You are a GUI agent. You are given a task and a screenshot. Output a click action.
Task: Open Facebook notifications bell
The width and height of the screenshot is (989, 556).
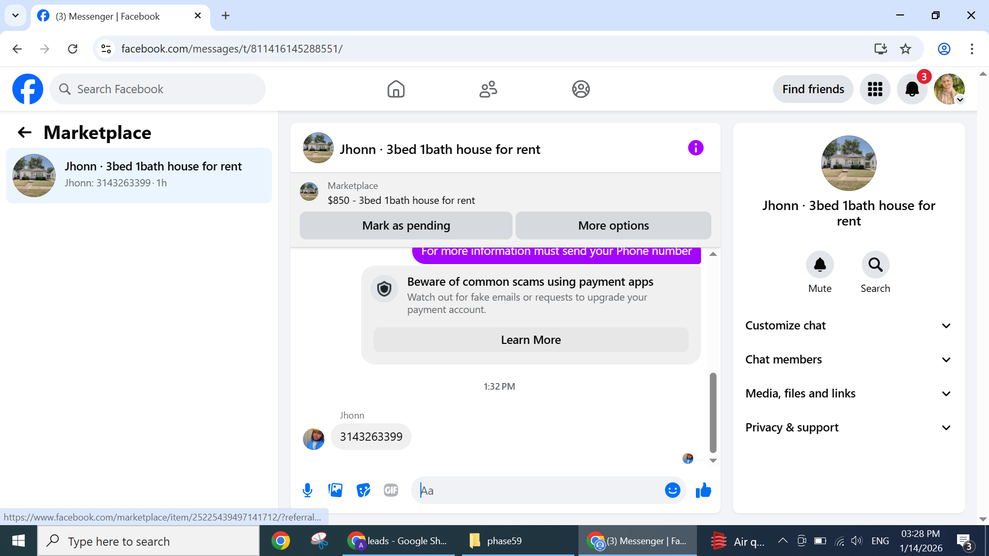click(x=912, y=89)
